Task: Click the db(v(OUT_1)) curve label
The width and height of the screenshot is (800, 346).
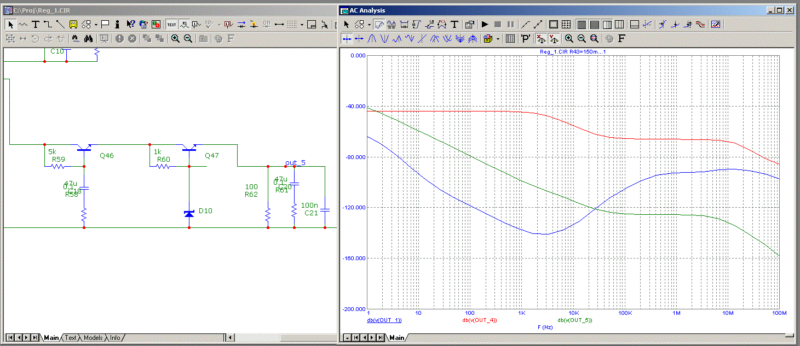Action: [384, 320]
